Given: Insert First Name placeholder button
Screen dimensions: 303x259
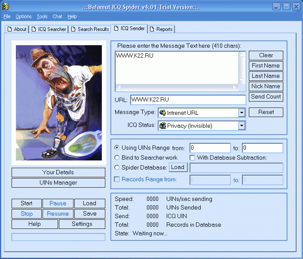Looking at the screenshot, I should [266, 65].
